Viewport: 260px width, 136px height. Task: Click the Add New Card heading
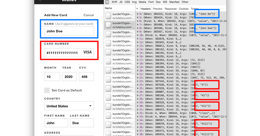(56, 15)
